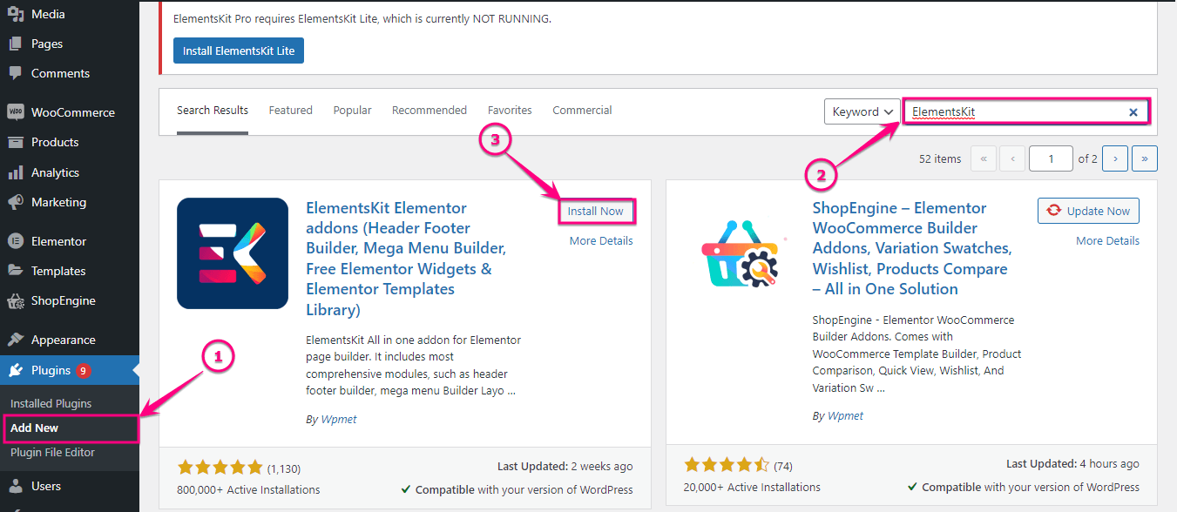Click the Products box icon

pyautogui.click(x=16, y=142)
